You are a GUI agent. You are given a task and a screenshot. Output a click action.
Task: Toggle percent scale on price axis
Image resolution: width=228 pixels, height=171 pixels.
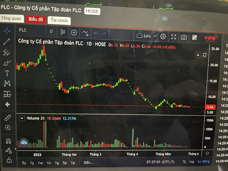(184, 162)
